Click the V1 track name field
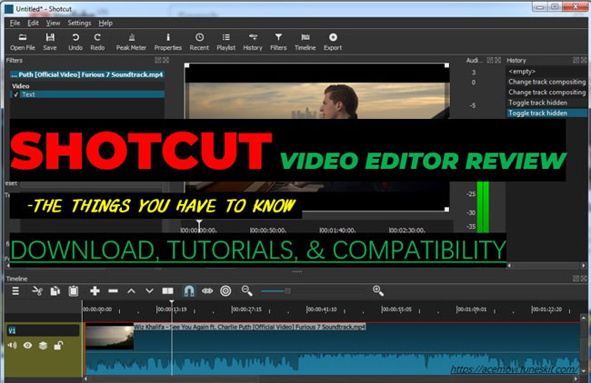The height and width of the screenshot is (383, 591). coord(44,330)
